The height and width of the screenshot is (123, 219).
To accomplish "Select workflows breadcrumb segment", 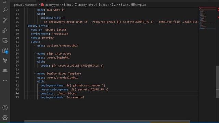I will (31, 5).
